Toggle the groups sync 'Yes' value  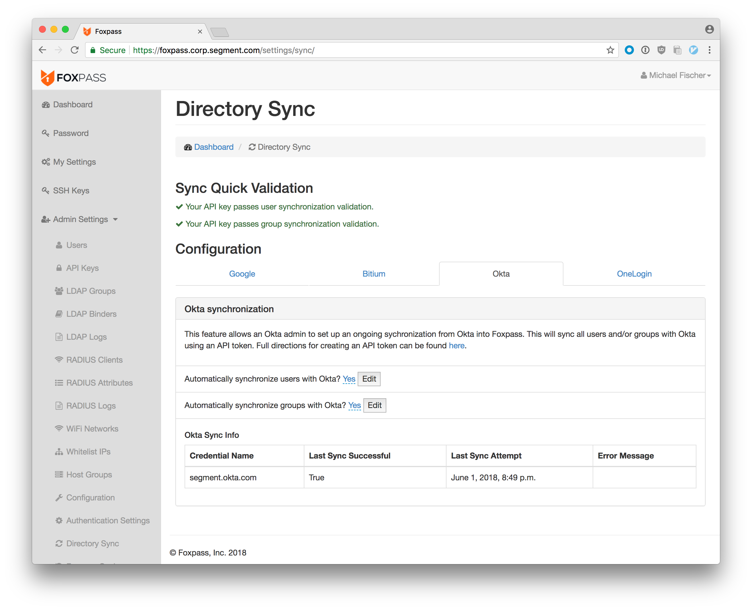355,405
